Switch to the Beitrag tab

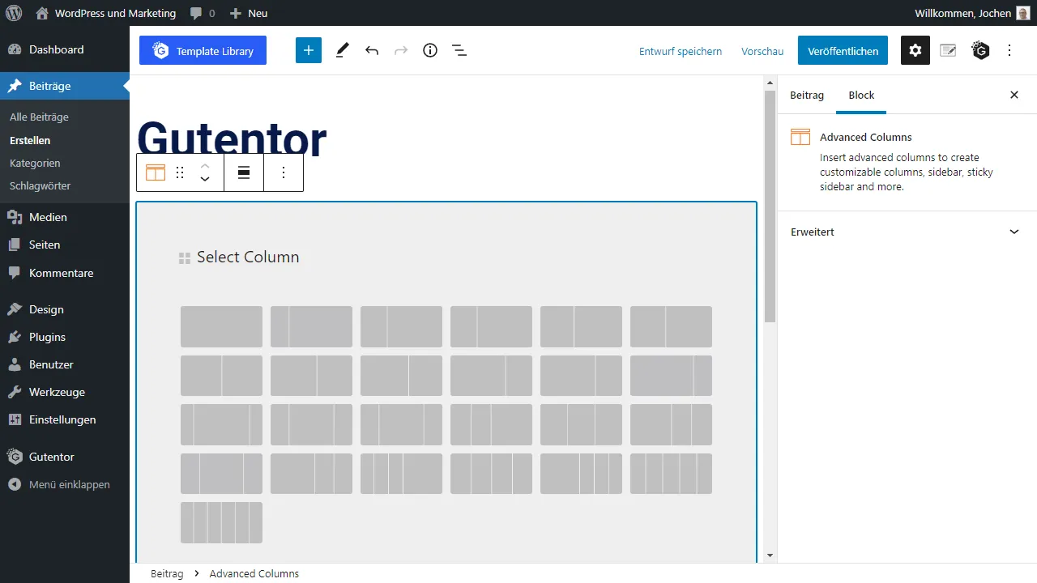[x=807, y=95]
